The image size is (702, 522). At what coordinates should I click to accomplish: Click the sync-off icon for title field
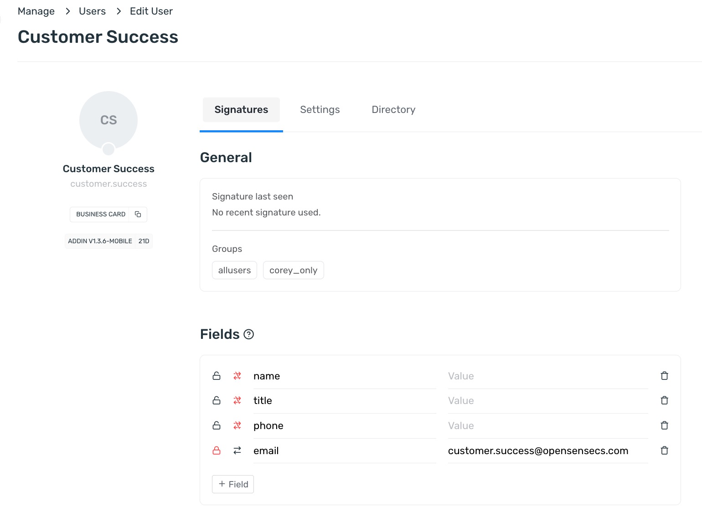pos(237,400)
